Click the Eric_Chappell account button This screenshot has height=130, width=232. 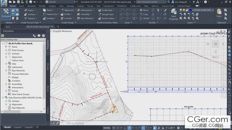click(181, 2)
